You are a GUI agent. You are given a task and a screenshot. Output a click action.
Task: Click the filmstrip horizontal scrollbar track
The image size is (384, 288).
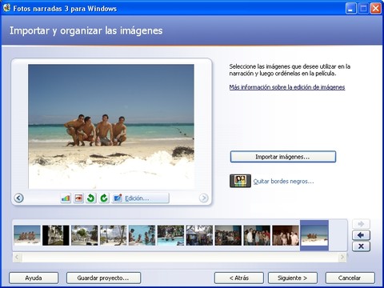(179, 258)
